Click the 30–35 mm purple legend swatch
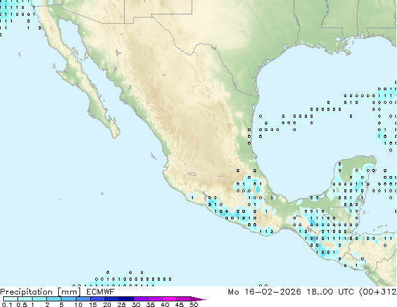Screen dimensions: 397x307 click(140, 299)
